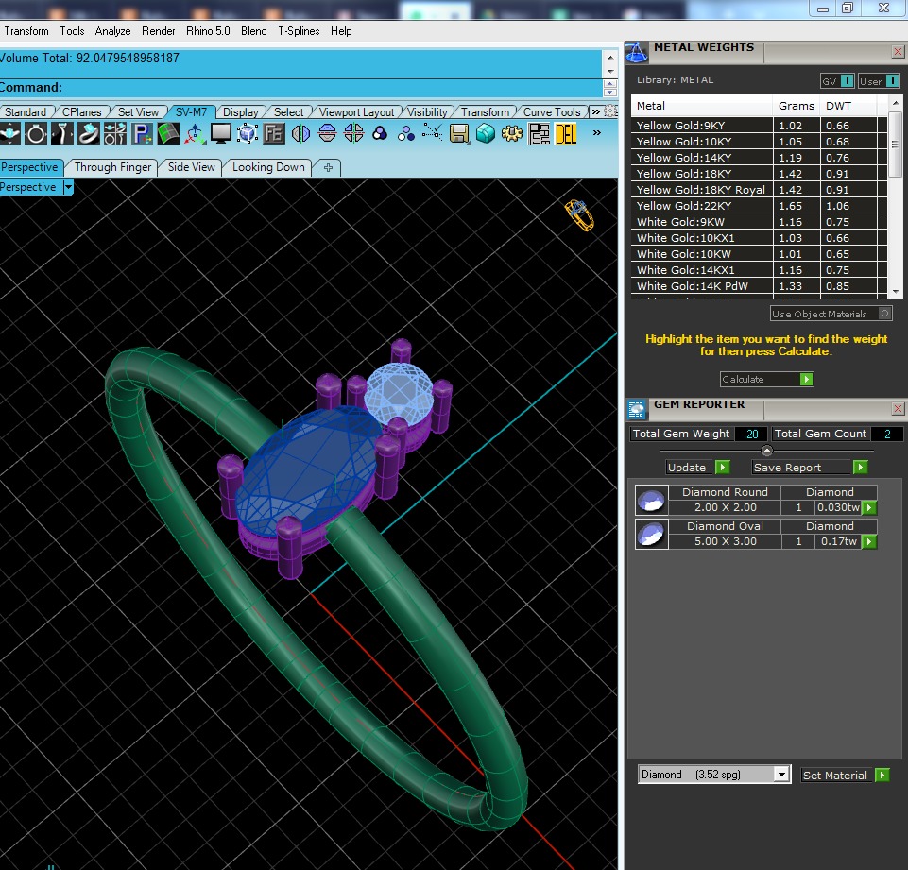Click the yellow DEL icon
The width and height of the screenshot is (908, 870).
pos(566,134)
